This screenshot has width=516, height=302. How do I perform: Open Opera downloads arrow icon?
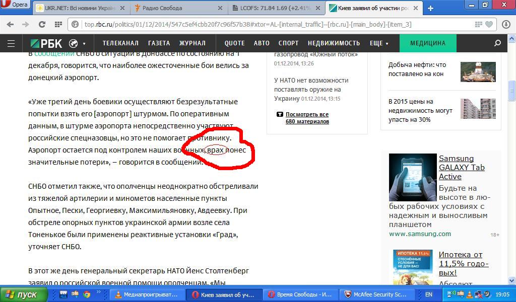click(506, 24)
